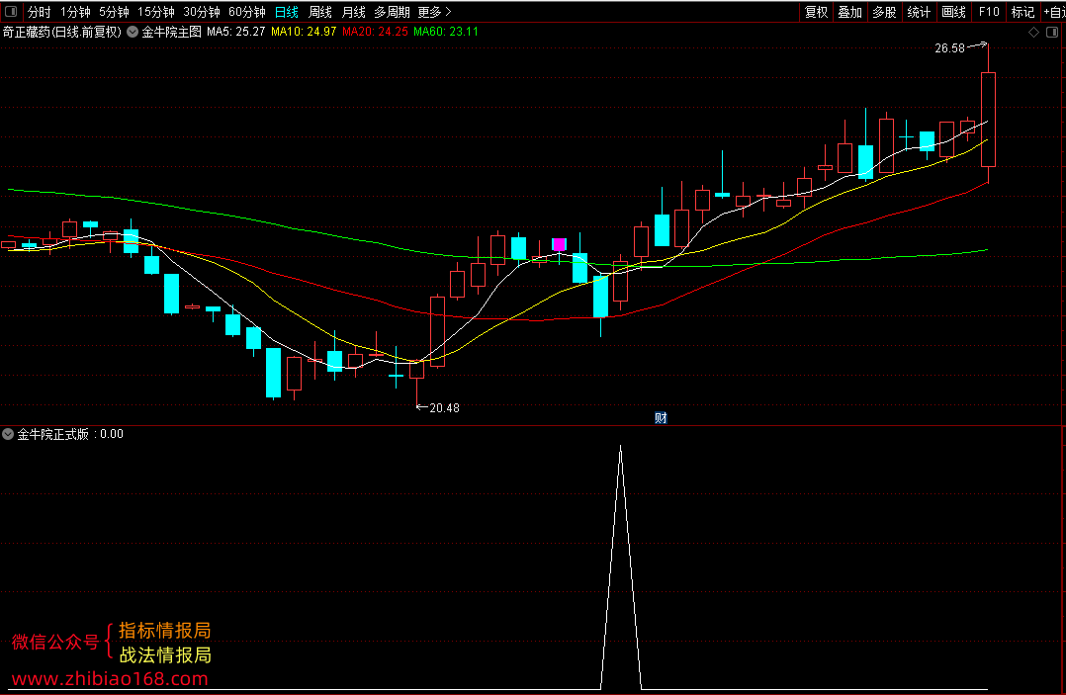Expand the 更多 periods menu

pos(434,12)
